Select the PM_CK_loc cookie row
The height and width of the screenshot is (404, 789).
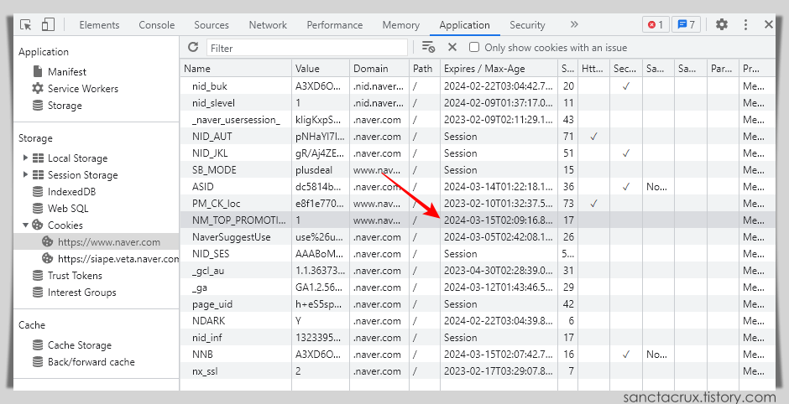click(x=477, y=203)
